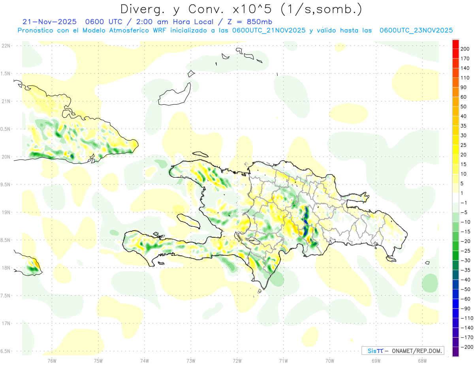Click the positive '170' colorbar label
Viewport: 474px width, 366px height.
click(465, 58)
